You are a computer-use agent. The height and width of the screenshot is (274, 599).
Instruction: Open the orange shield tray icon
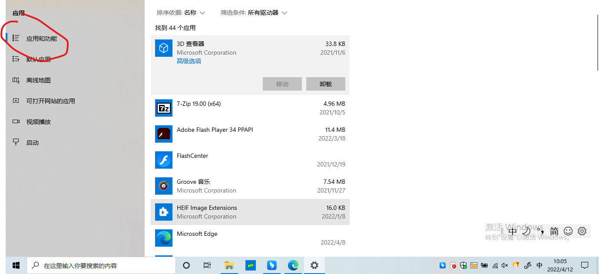(516, 265)
